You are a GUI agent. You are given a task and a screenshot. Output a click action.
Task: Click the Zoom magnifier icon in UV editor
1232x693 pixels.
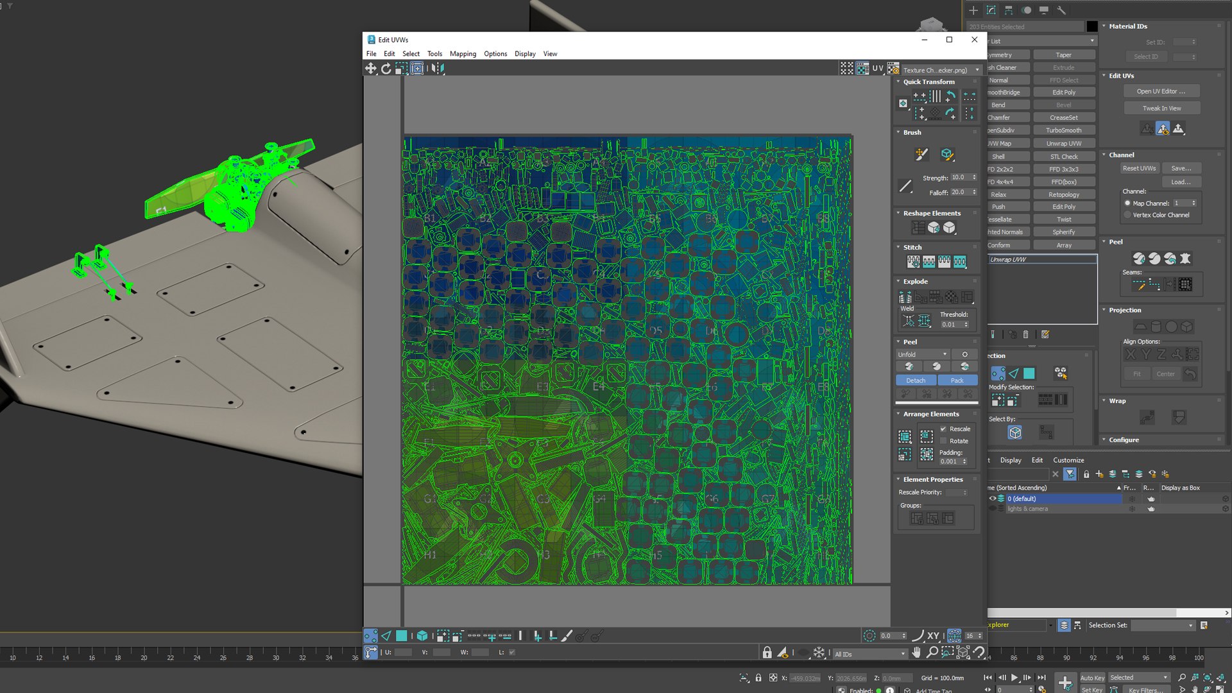pyautogui.click(x=932, y=653)
